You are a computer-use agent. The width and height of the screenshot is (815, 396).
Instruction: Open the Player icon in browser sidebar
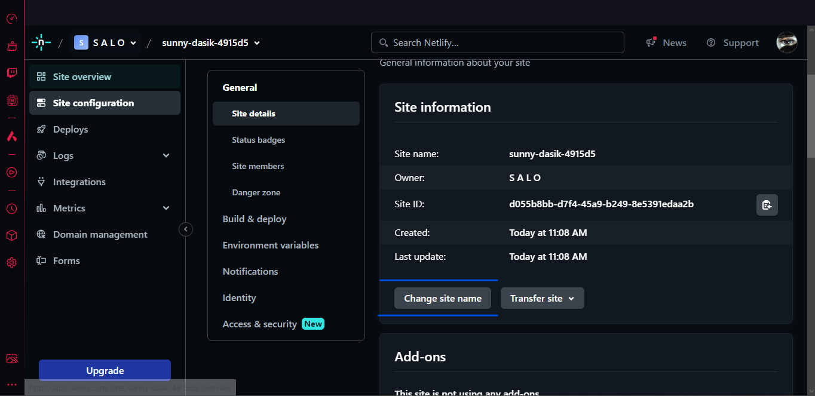11,172
